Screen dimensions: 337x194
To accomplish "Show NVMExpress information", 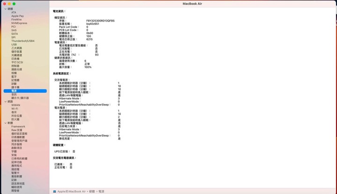I will pyautogui.click(x=19, y=23).
